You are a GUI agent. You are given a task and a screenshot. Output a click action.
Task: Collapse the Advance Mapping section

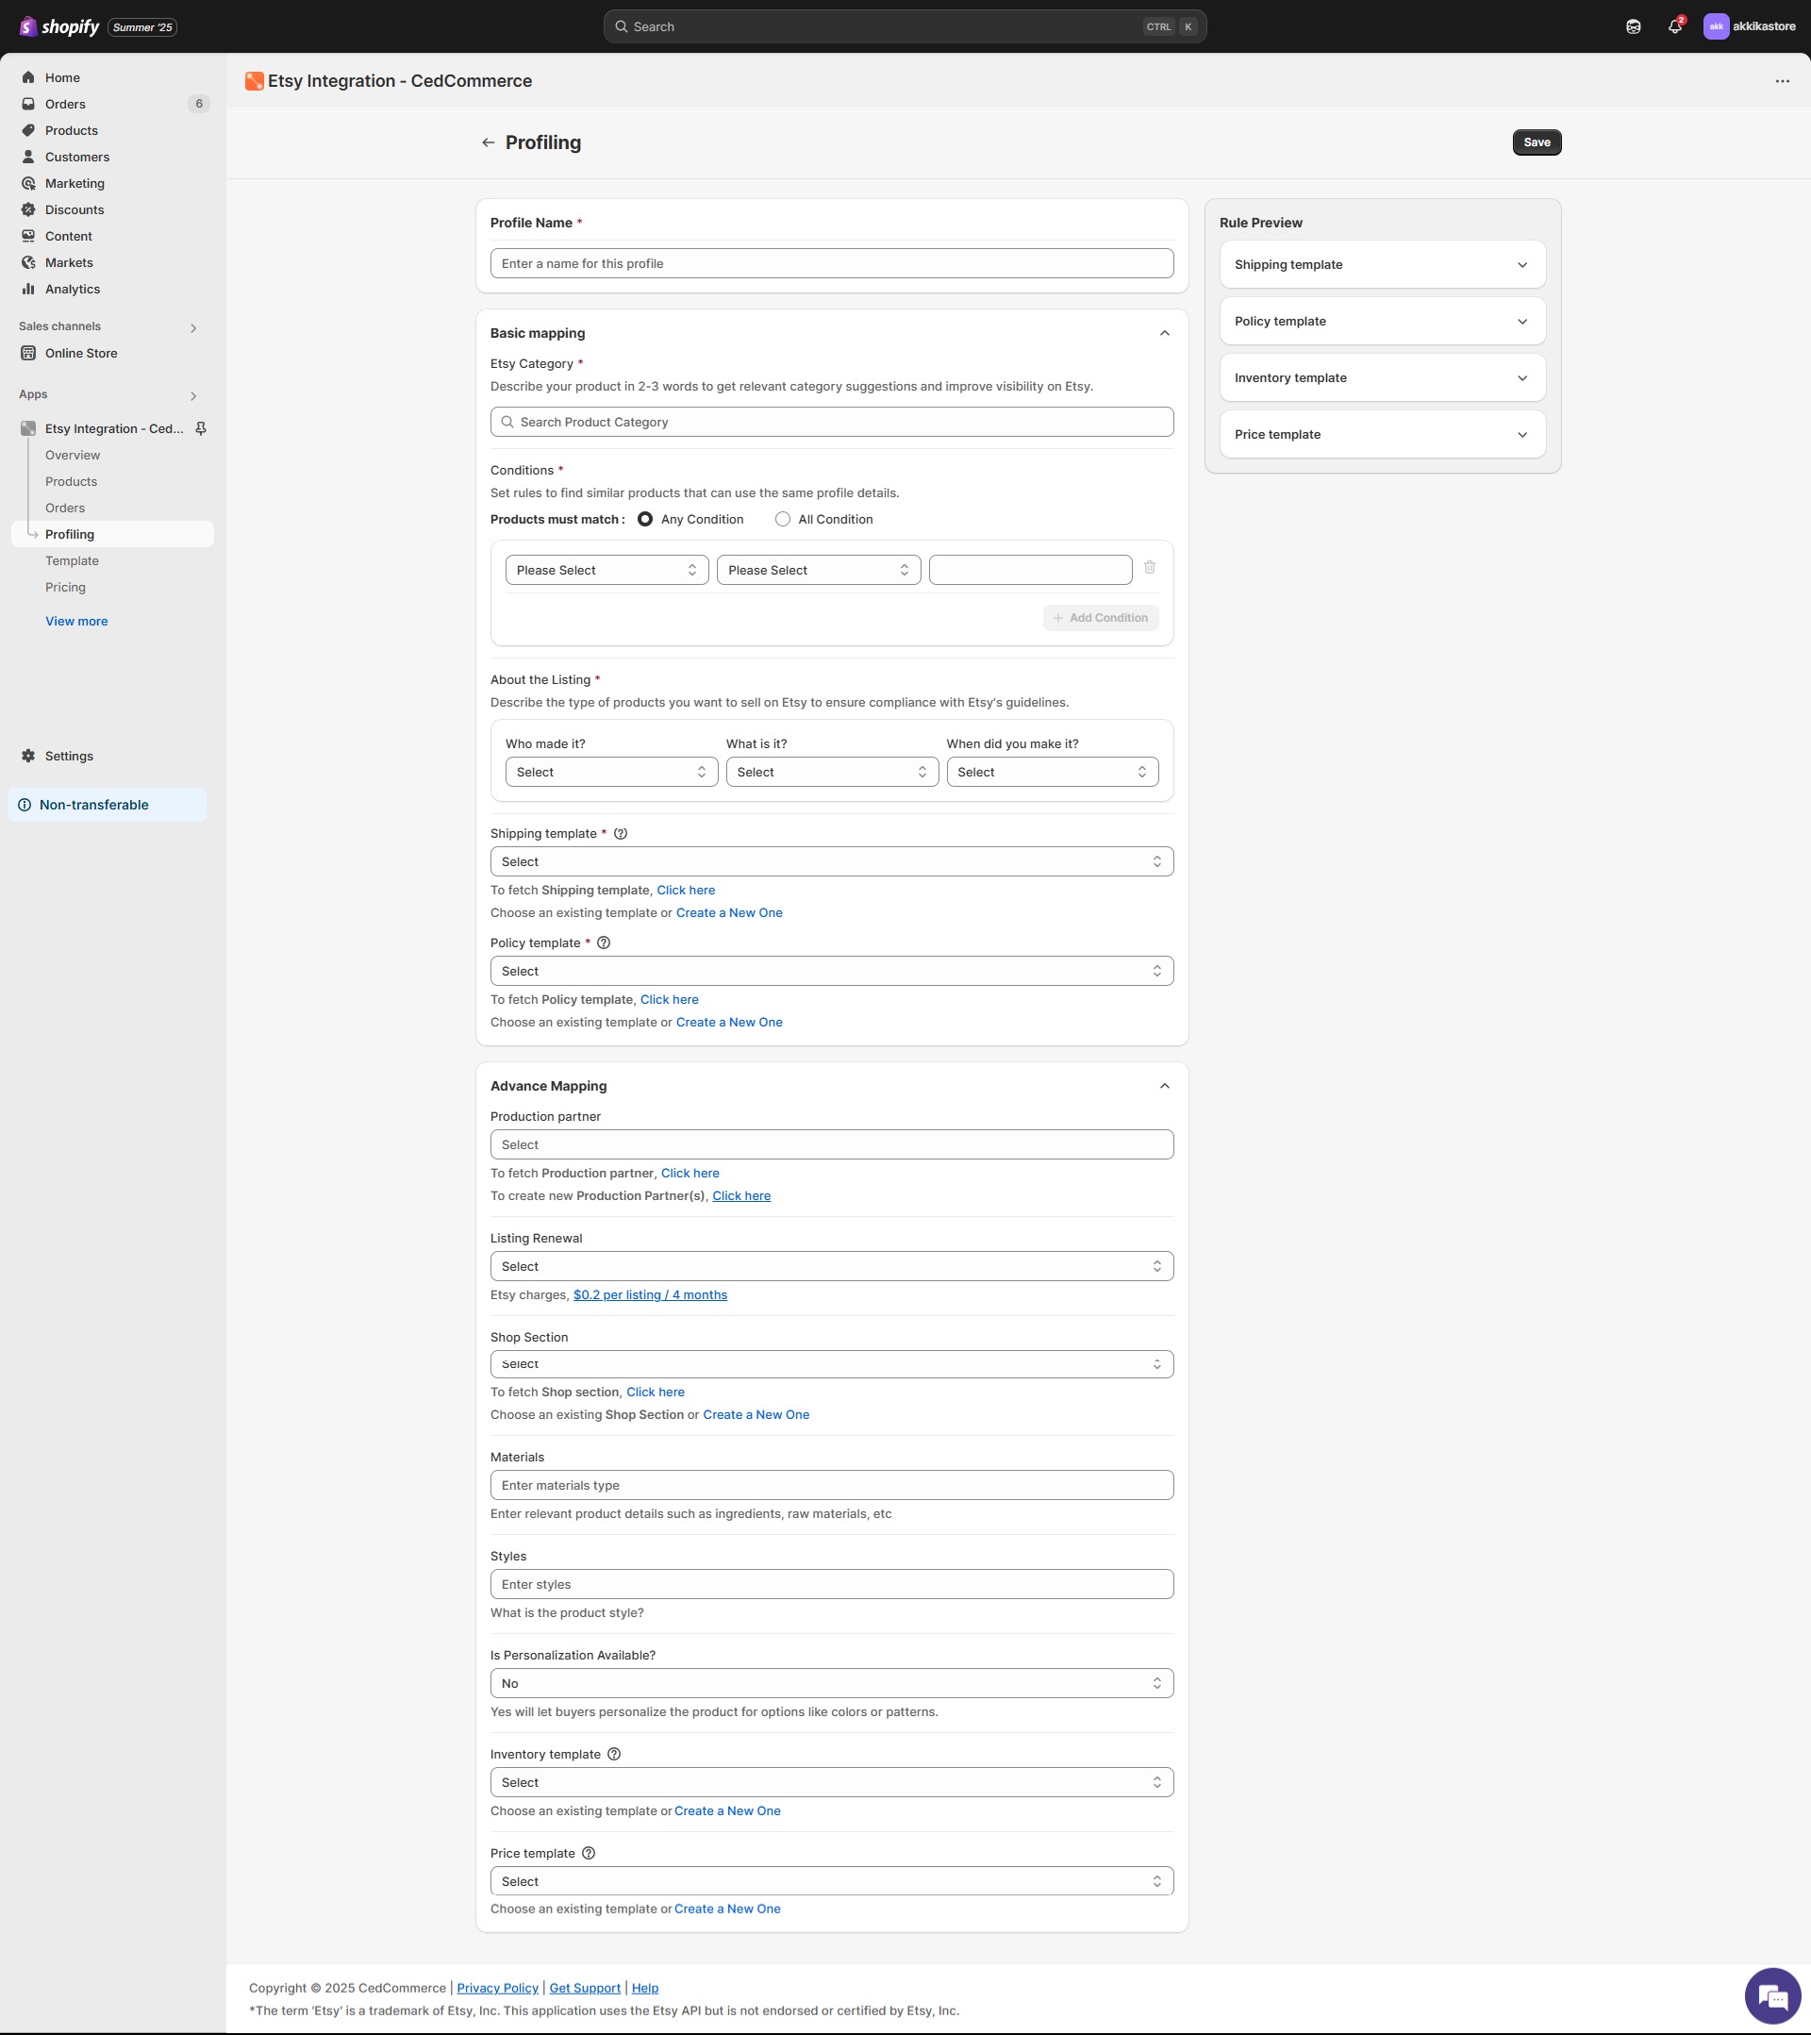coord(1164,1086)
